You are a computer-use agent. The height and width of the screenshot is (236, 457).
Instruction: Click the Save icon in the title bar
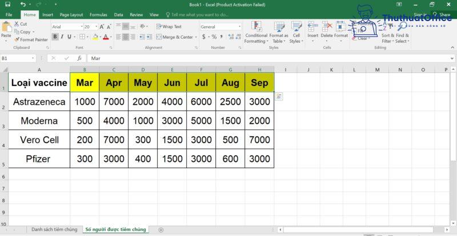[8, 5]
